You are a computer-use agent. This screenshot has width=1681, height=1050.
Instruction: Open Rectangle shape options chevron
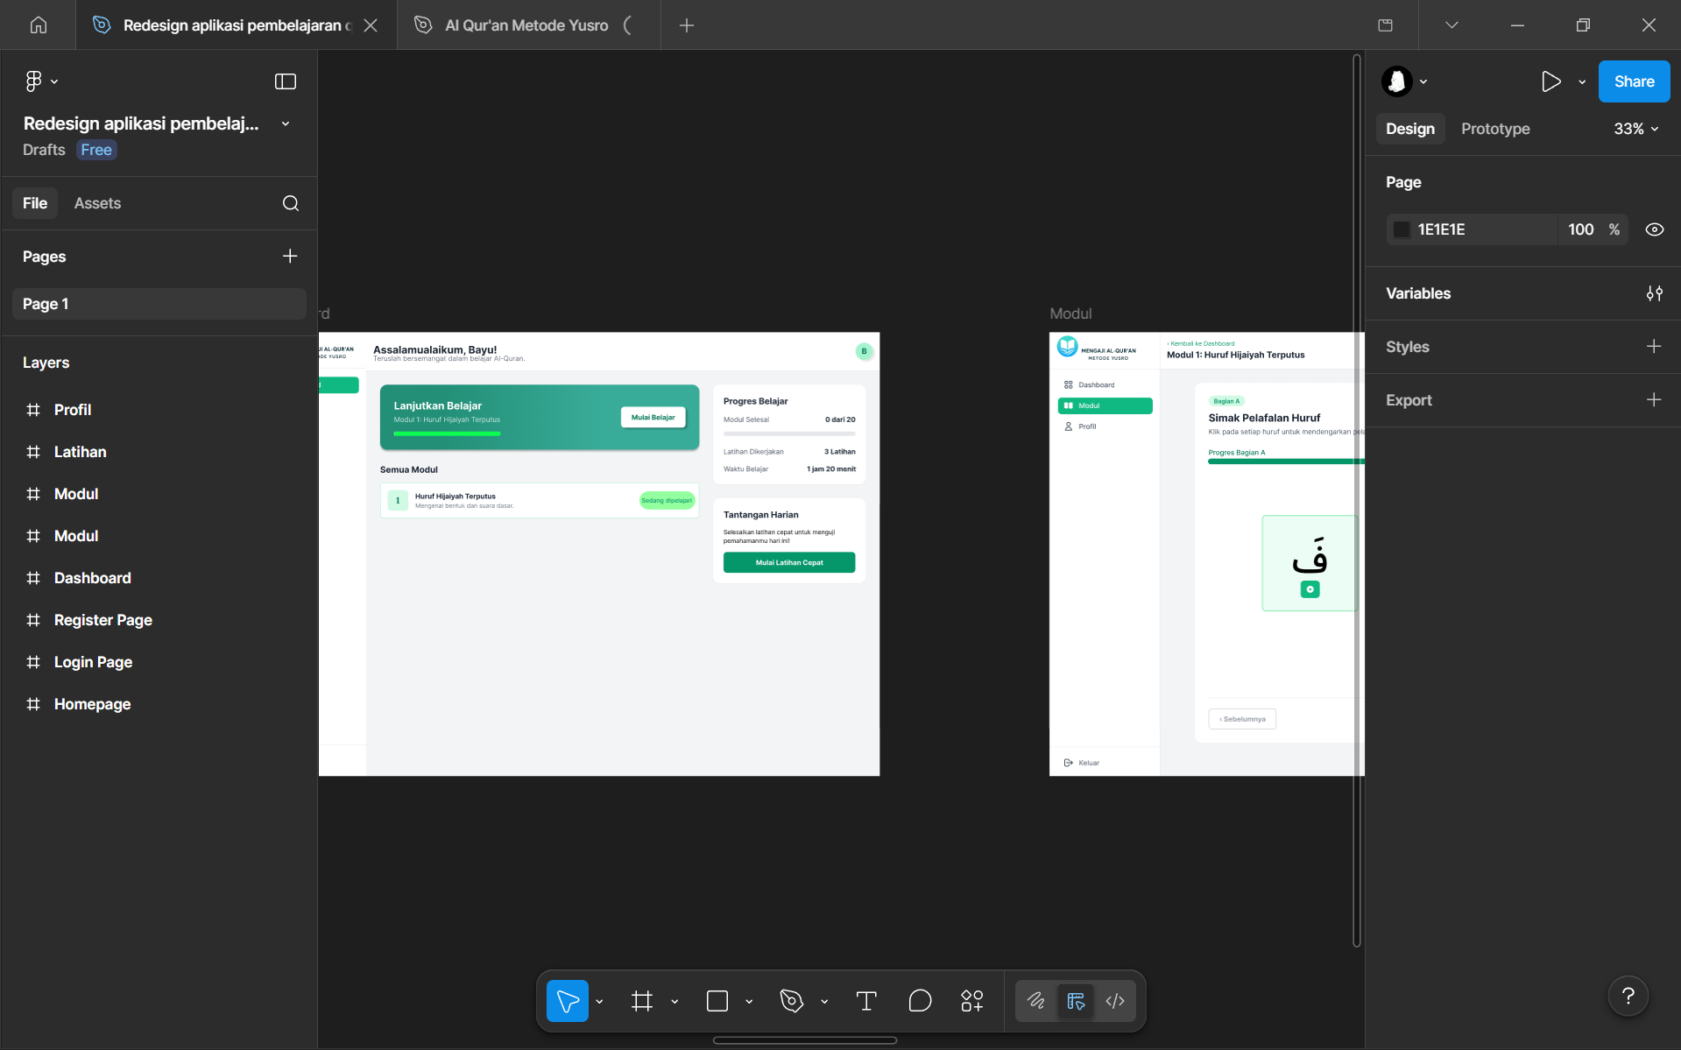tap(749, 1001)
